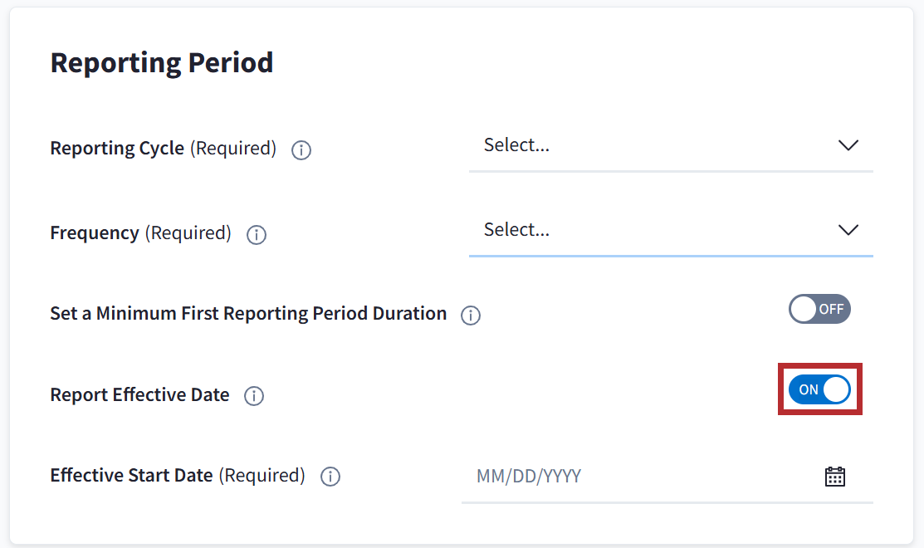The image size is (924, 548).
Task: Click "(Required)" next to Reporting Cycle
Action: pyautogui.click(x=233, y=149)
